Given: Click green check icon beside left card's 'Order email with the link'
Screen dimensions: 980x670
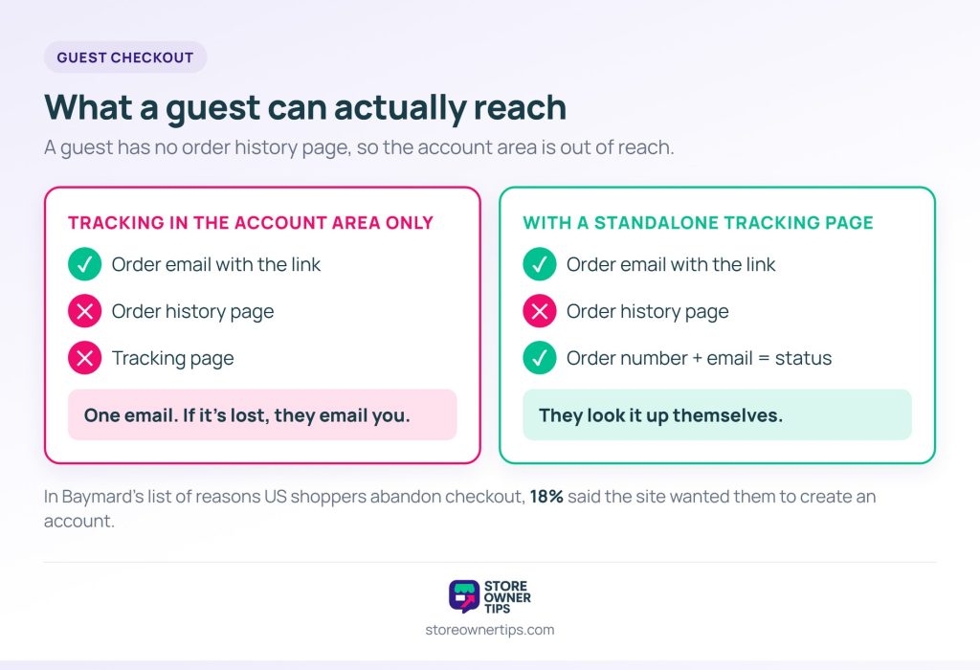Looking at the screenshot, I should [85, 264].
